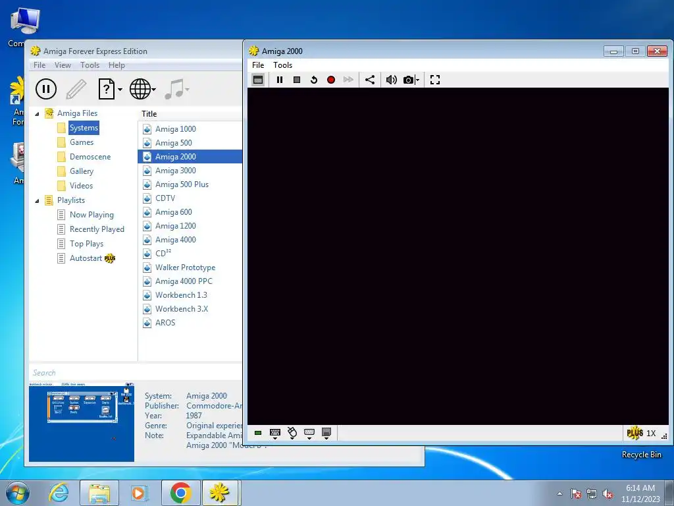Screen dimensions: 674x506
Task: Click the fast-forward icon in Amiga 2000
Action: point(348,80)
